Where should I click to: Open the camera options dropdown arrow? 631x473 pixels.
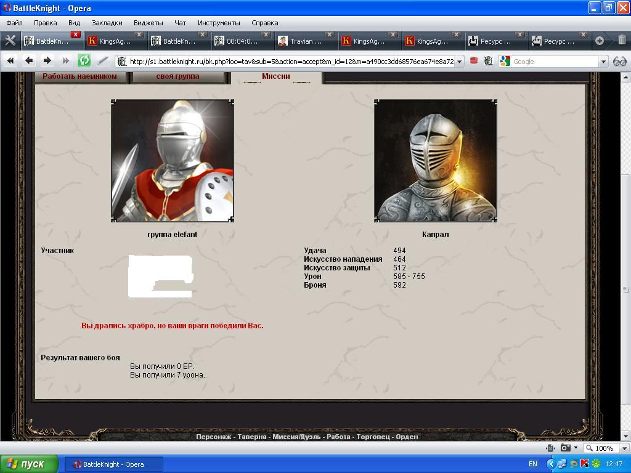point(576,448)
